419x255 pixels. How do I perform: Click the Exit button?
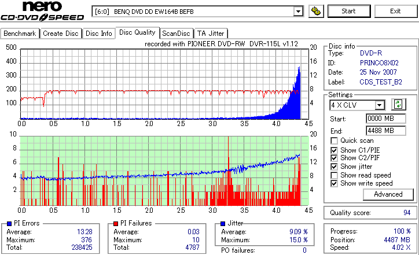click(395, 11)
